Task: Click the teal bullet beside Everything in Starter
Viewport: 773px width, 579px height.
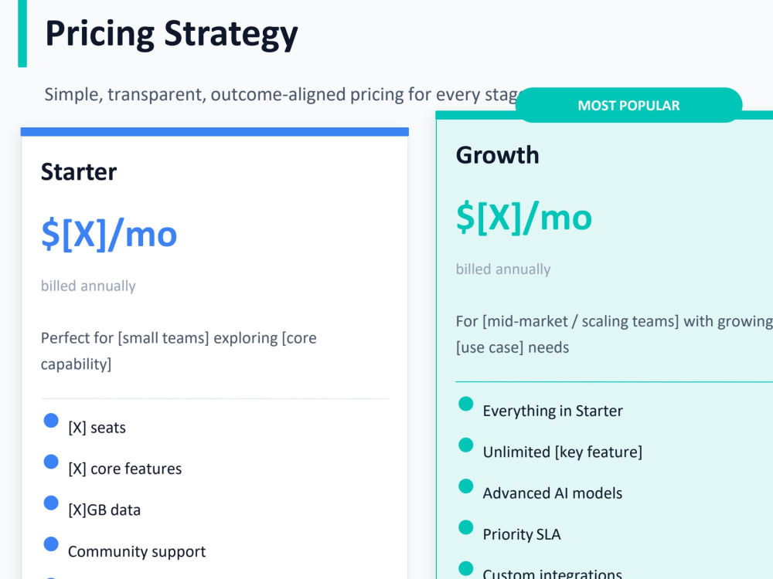Action: 466,404
